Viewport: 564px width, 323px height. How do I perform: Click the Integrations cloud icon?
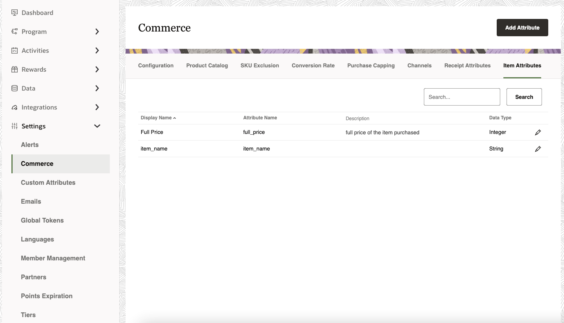[x=15, y=107]
